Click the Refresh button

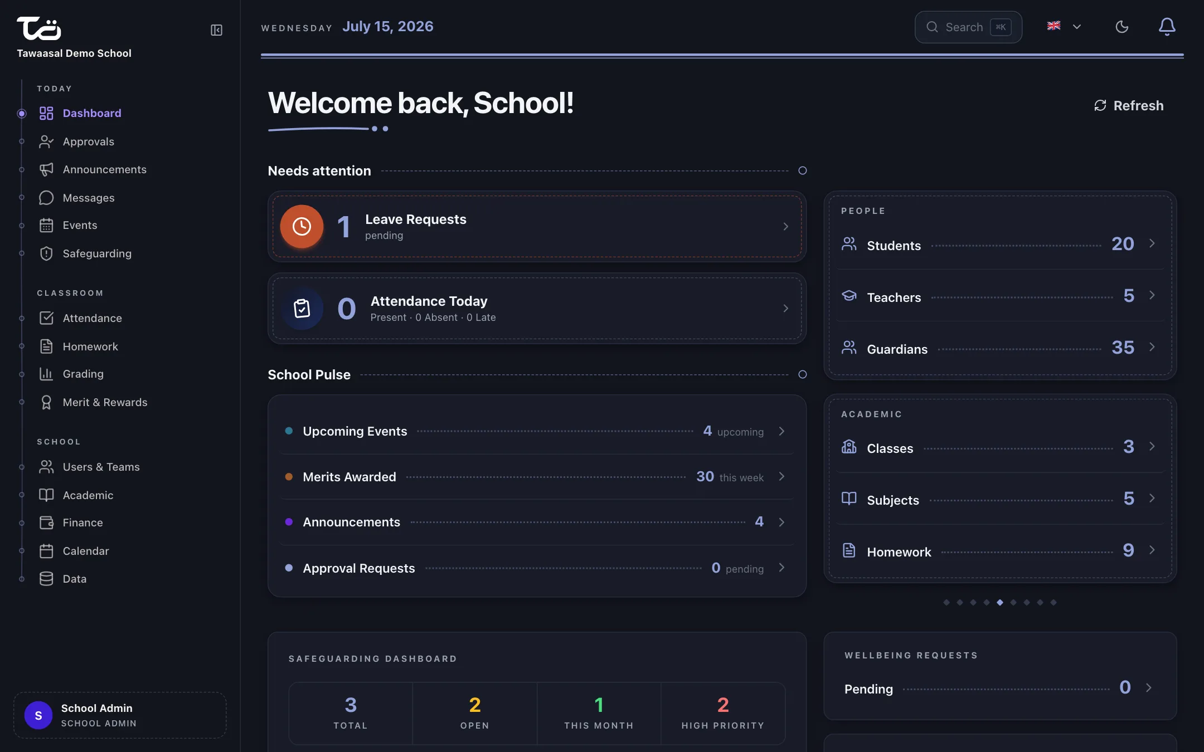point(1129,106)
